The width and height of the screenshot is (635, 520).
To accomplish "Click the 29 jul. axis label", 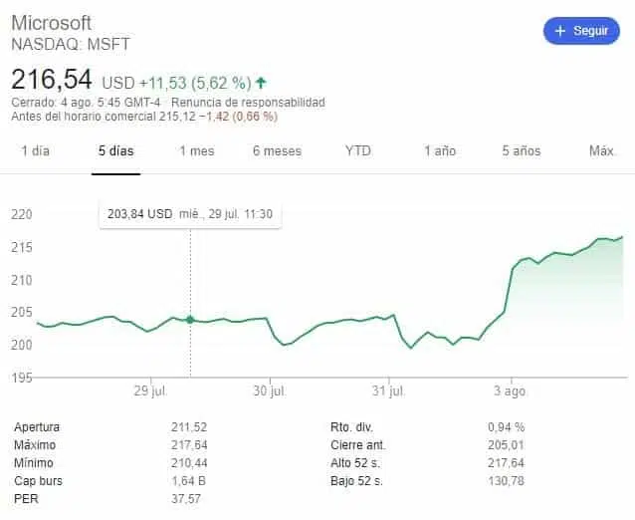I will (x=150, y=391).
